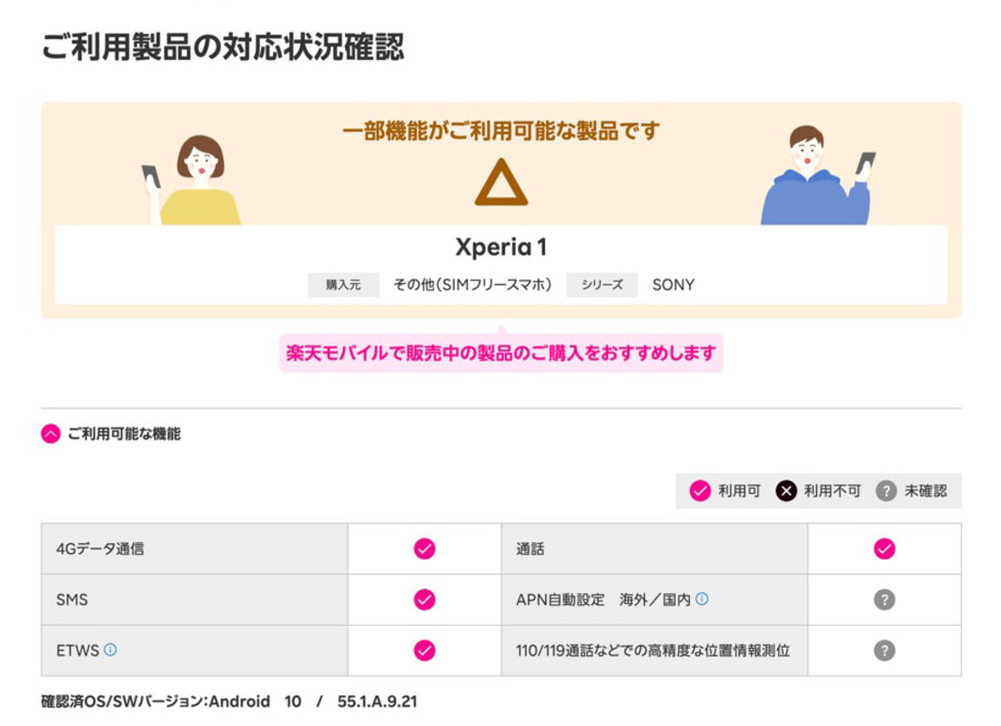This screenshot has height=726, width=1001.
Task: Click the 110/119通話 unconfirmed question icon
Action: (x=885, y=650)
